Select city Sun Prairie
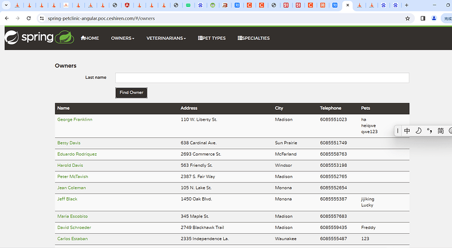452x248 pixels. tap(286, 143)
